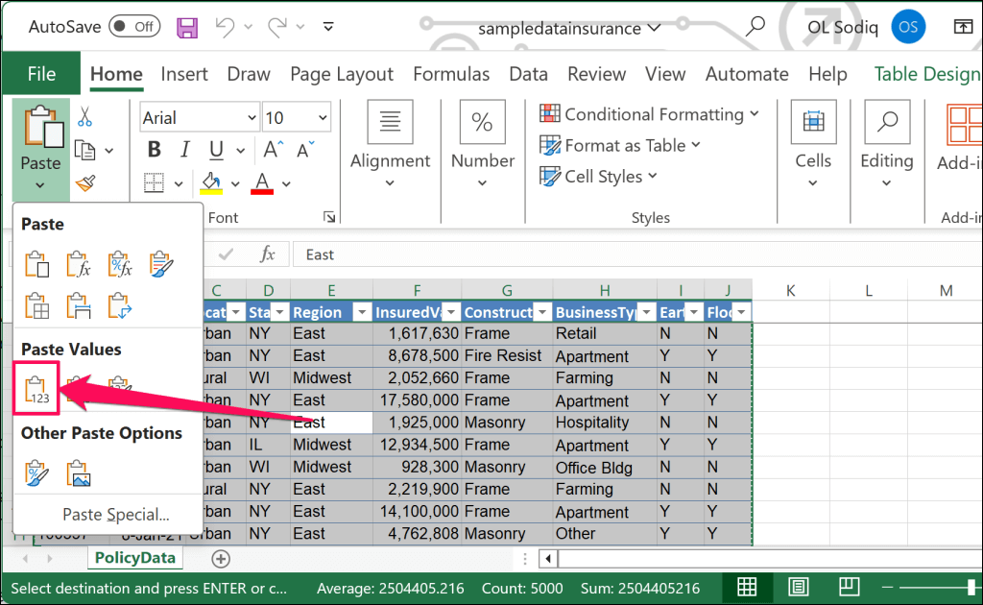Open the Paste Special dialog
This screenshot has width=983, height=605.
[115, 515]
